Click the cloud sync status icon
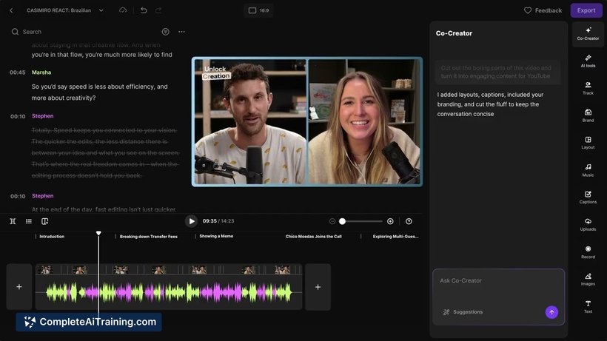607x341 pixels. click(123, 10)
